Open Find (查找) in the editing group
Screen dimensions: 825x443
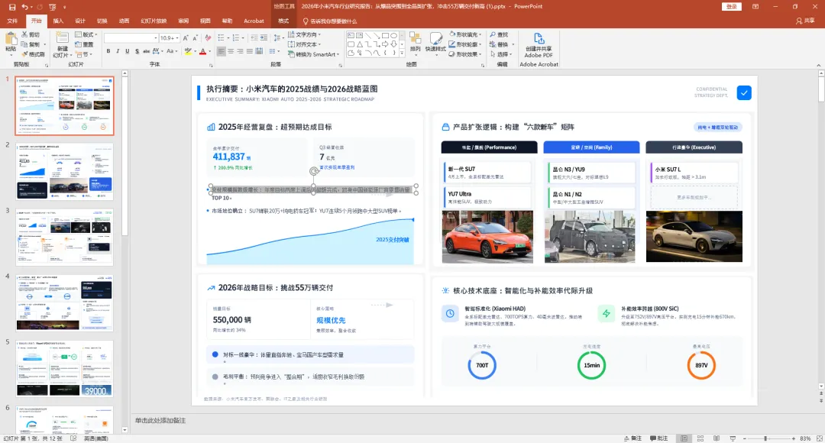(499, 34)
